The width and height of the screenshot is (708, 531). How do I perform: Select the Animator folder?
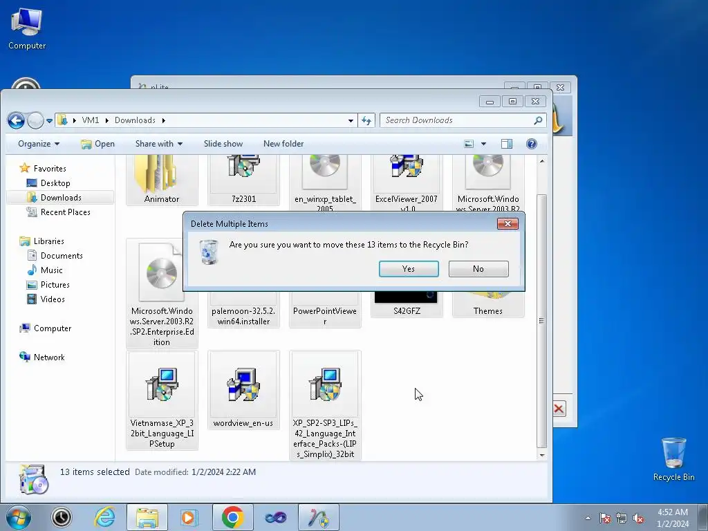(162, 180)
